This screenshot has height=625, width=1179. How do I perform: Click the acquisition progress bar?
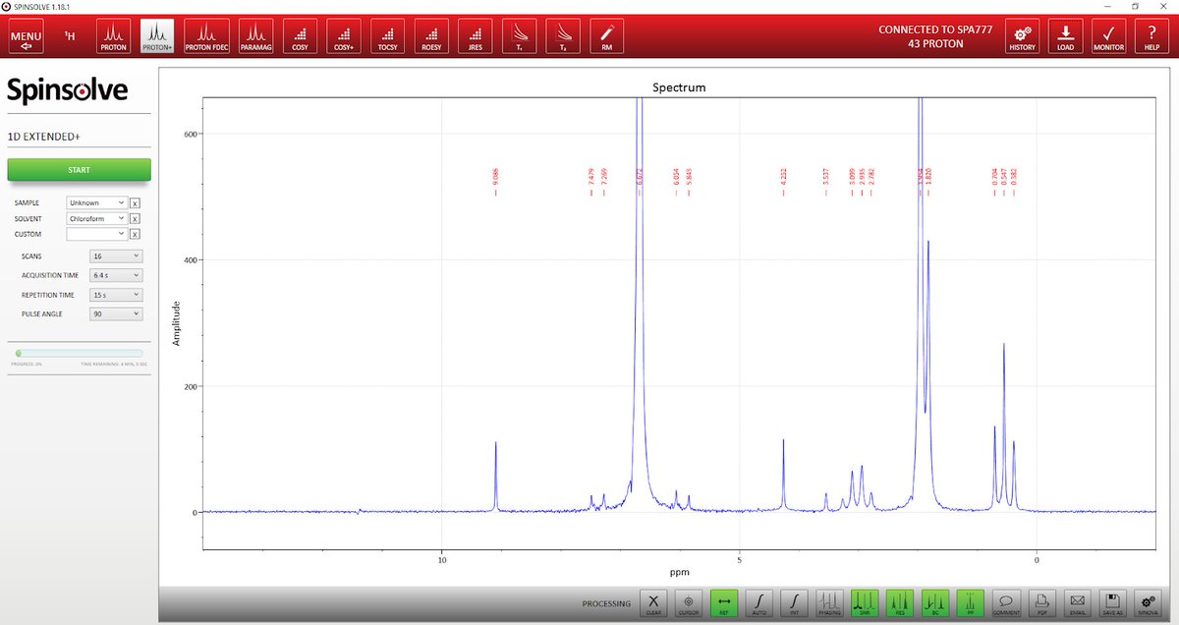click(79, 353)
